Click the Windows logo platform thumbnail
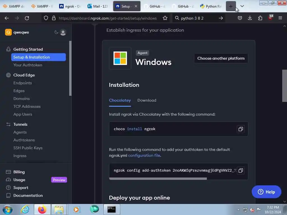The width and height of the screenshot is (287, 215). click(120, 58)
